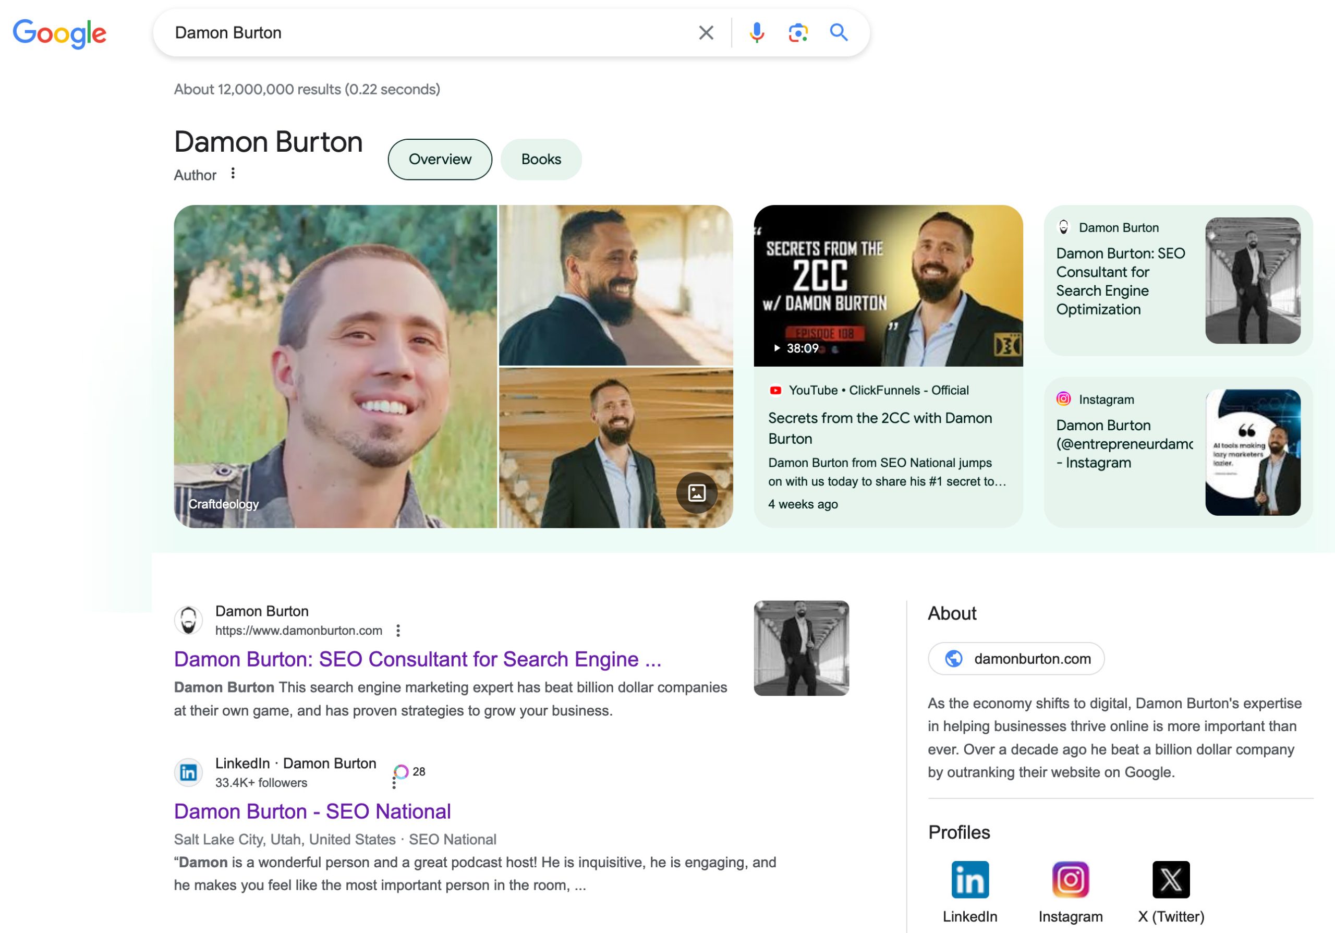Click the globe icon in the damonburton.com chip
The width and height of the screenshot is (1335, 933).
[x=954, y=659]
